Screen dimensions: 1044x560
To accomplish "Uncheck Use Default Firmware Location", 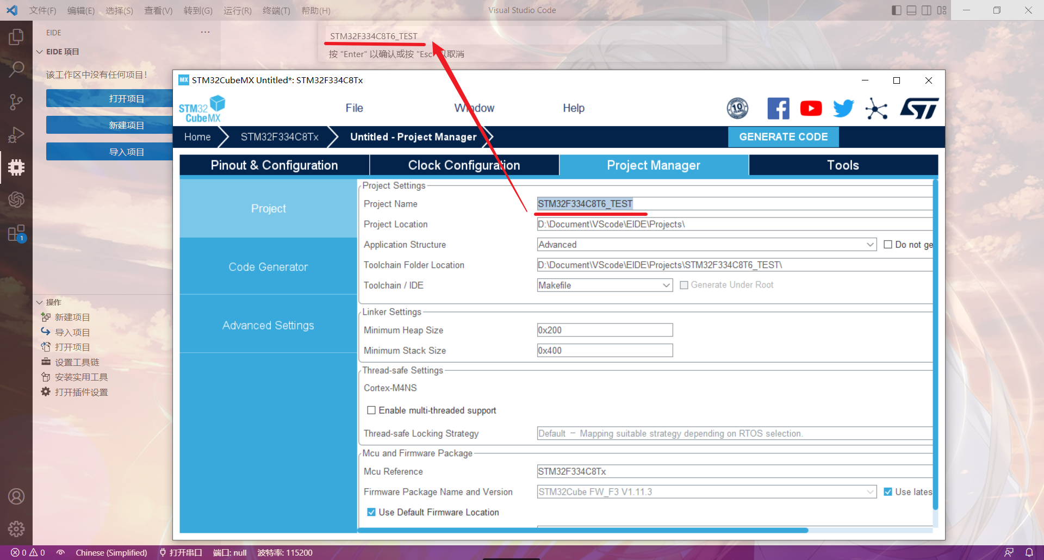I will 371,512.
